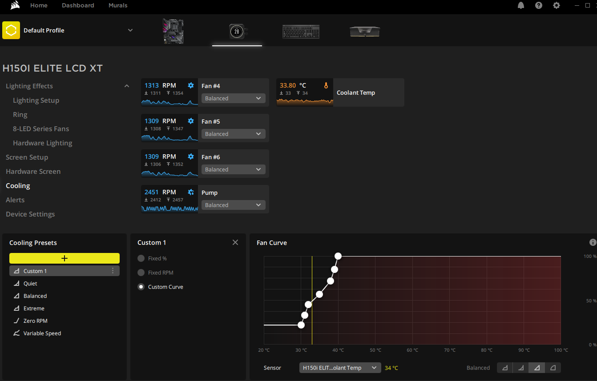This screenshot has width=597, height=381.
Task: Open the Fan Curve info icon
Action: pyautogui.click(x=593, y=242)
